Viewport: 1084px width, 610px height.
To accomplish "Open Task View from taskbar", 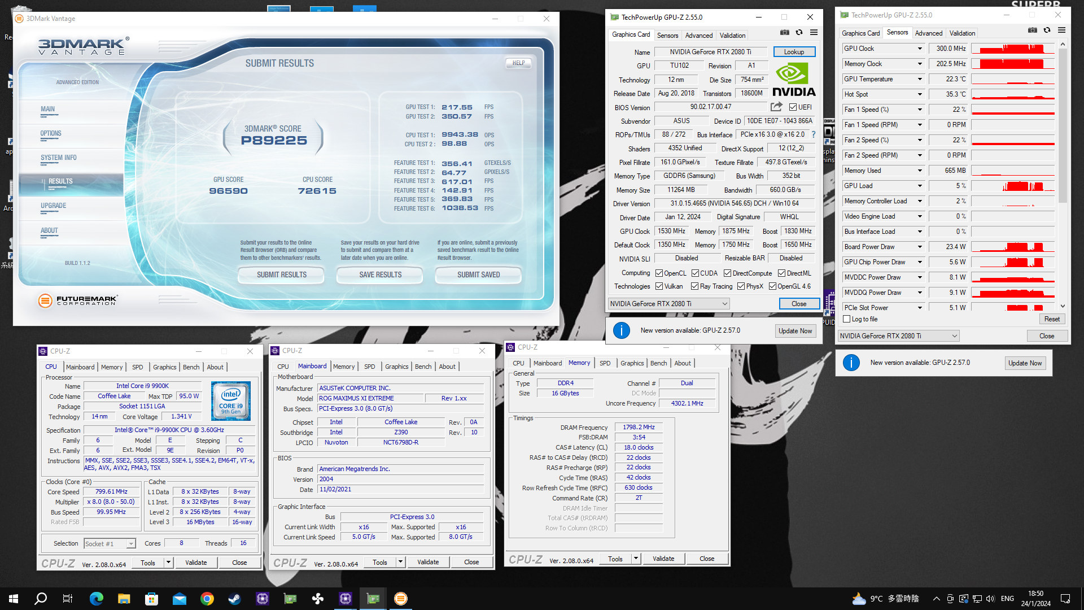I will [x=68, y=599].
